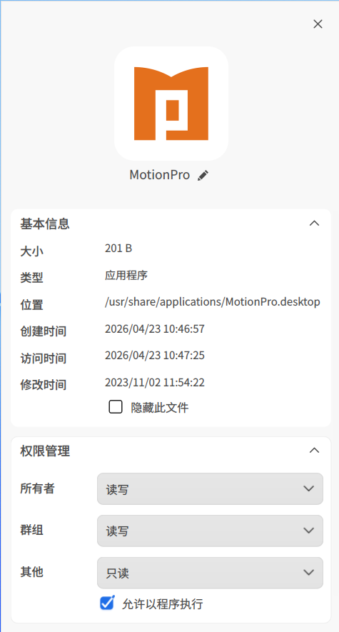Click the 允许以程序执行 label text
This screenshot has width=339, height=632.
(x=163, y=603)
